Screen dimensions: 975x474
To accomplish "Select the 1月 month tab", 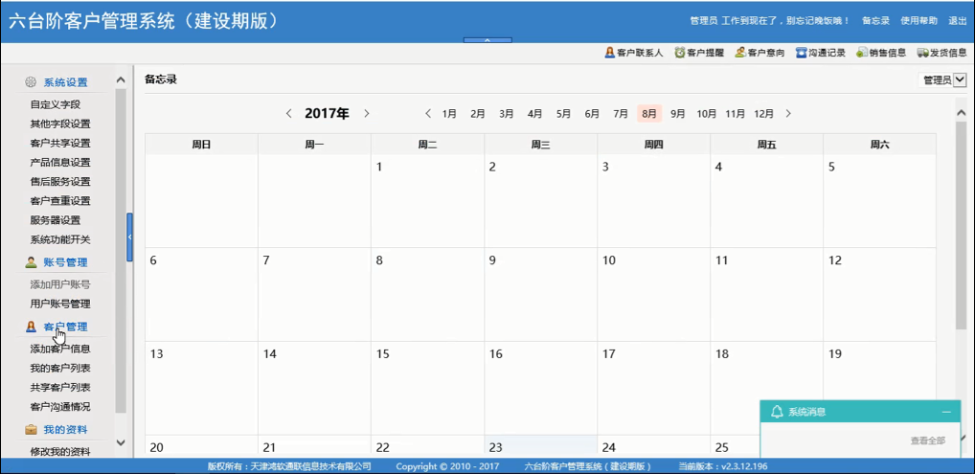I will (449, 114).
